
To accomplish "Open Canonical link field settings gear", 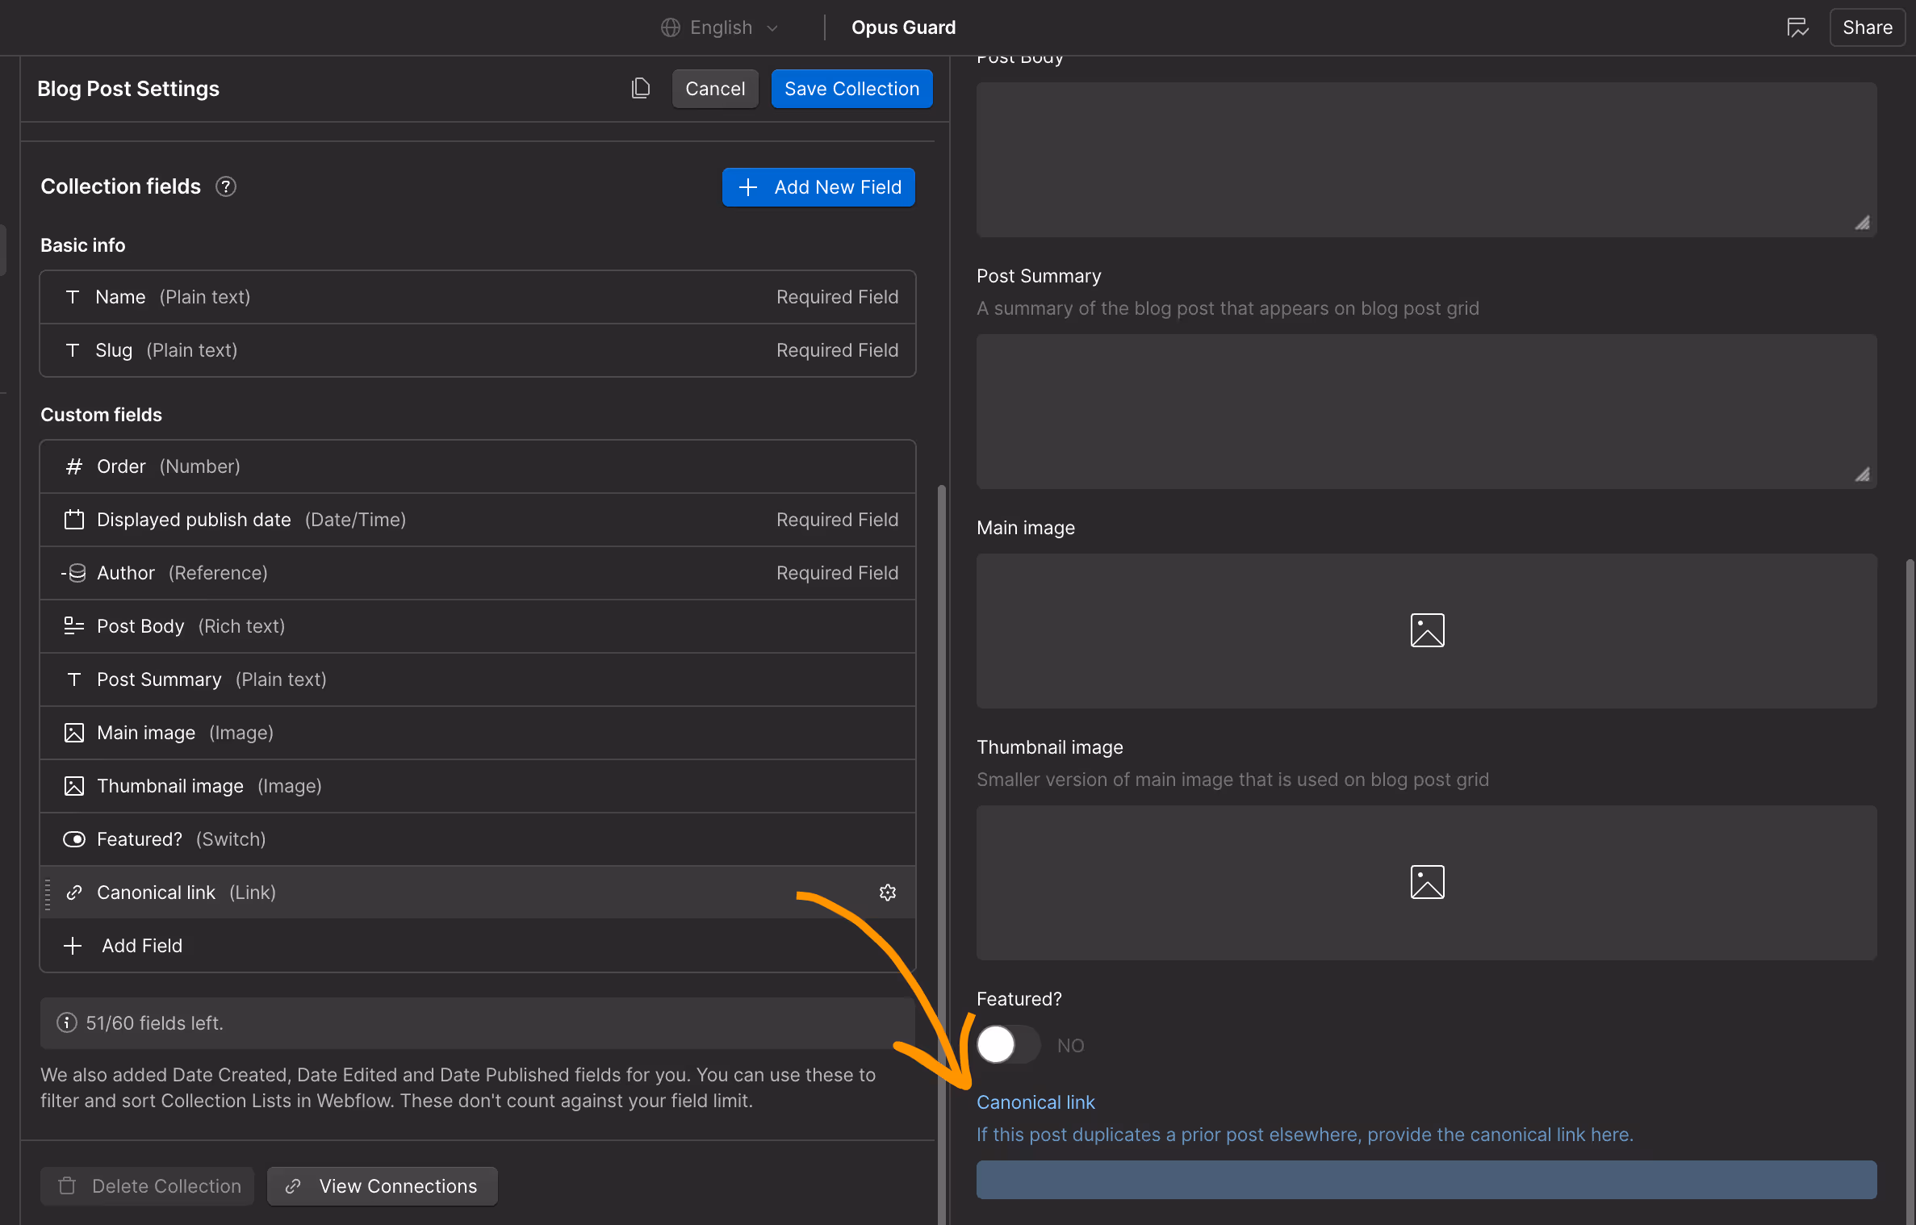I will pyautogui.click(x=888, y=893).
